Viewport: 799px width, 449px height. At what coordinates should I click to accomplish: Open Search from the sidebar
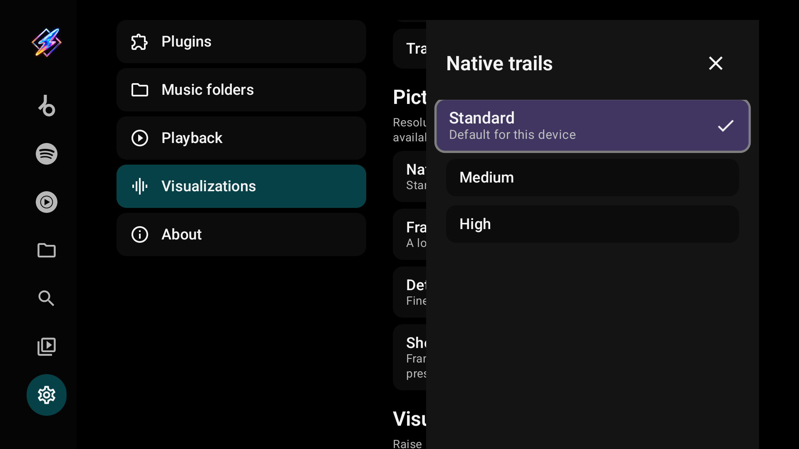[47, 299]
